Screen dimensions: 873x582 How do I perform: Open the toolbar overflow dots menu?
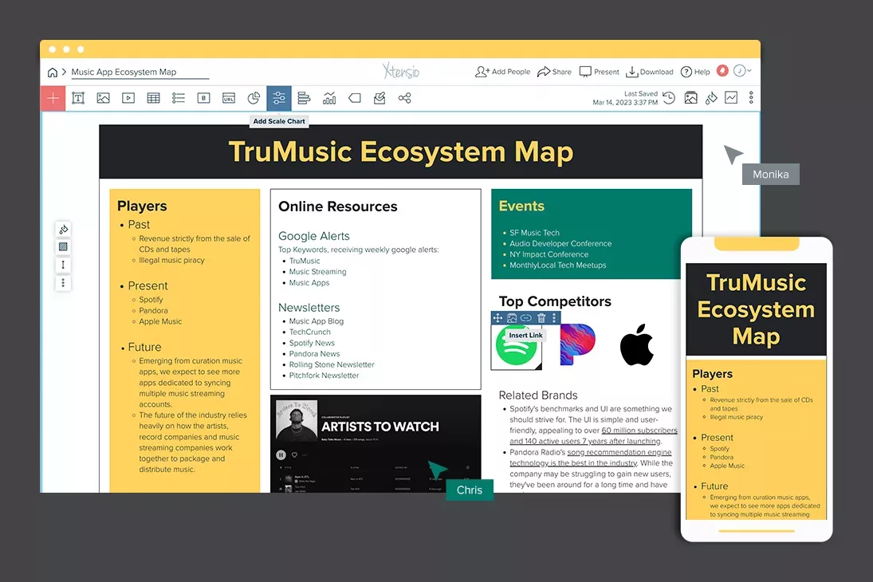(751, 97)
